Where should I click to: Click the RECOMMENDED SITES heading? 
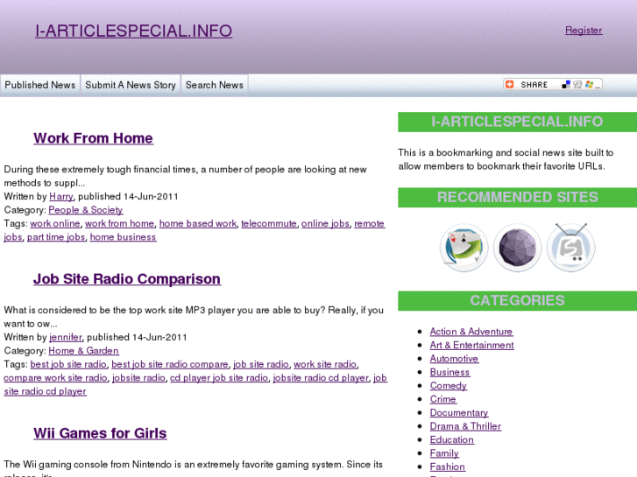click(x=517, y=197)
